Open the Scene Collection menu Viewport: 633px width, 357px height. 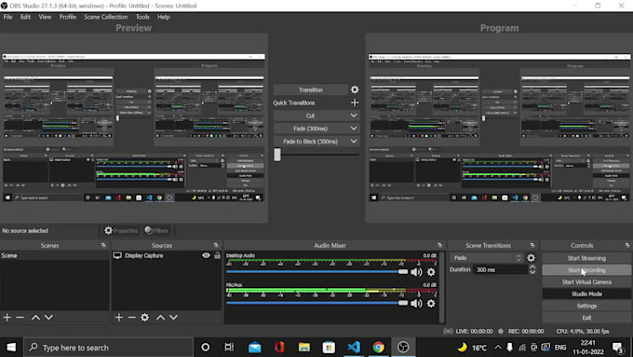click(106, 17)
